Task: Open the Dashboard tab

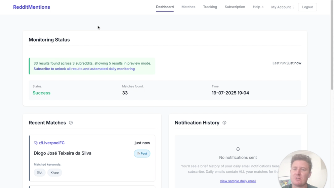Action: [165, 7]
